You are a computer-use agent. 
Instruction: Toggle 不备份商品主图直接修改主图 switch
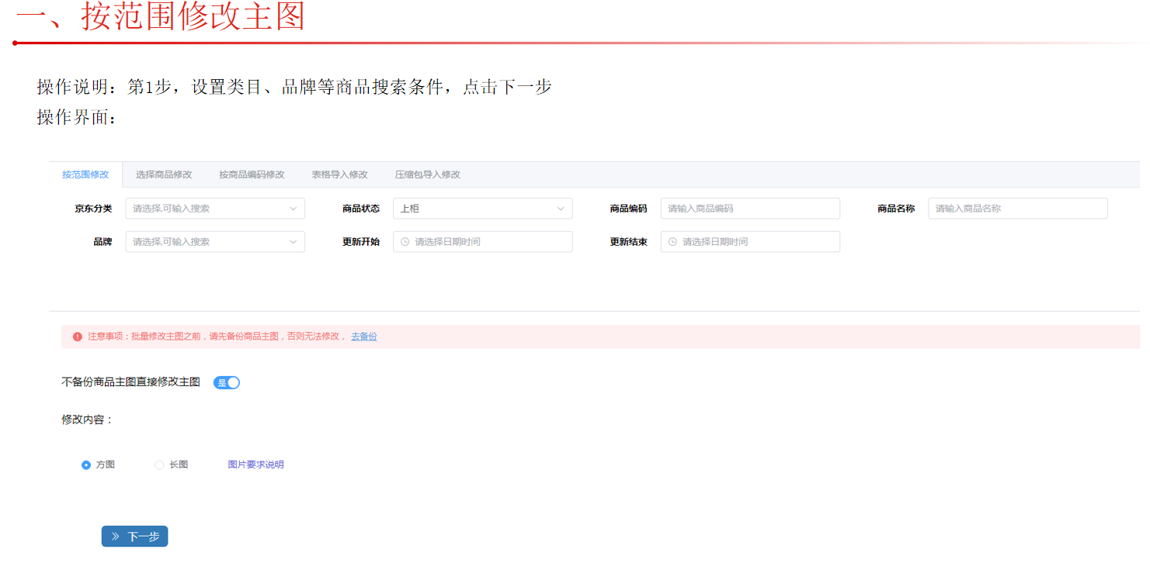pos(227,382)
